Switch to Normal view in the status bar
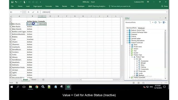The height and width of the screenshot is (100, 178). (133, 83)
